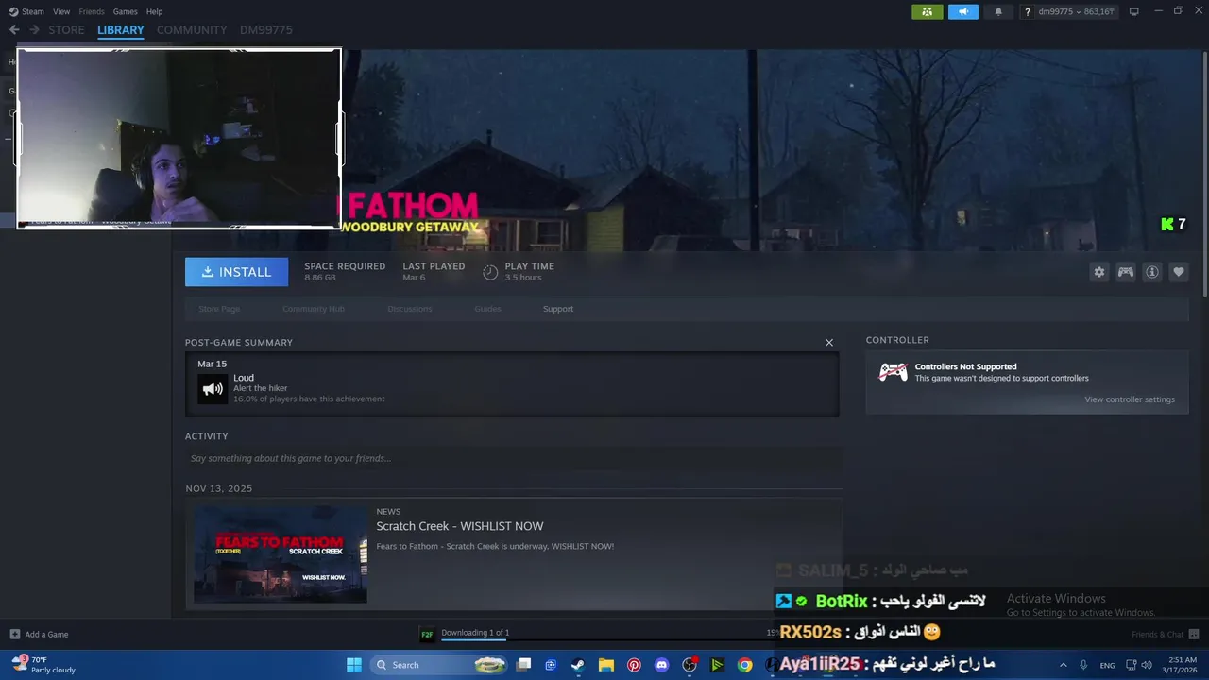Select the 'Alert the hiker' achievement text
1209x680 pixels.
(x=261, y=388)
